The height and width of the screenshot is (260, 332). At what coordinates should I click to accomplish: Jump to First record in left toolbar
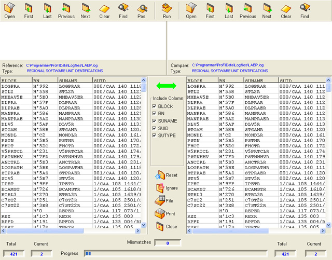29,10
